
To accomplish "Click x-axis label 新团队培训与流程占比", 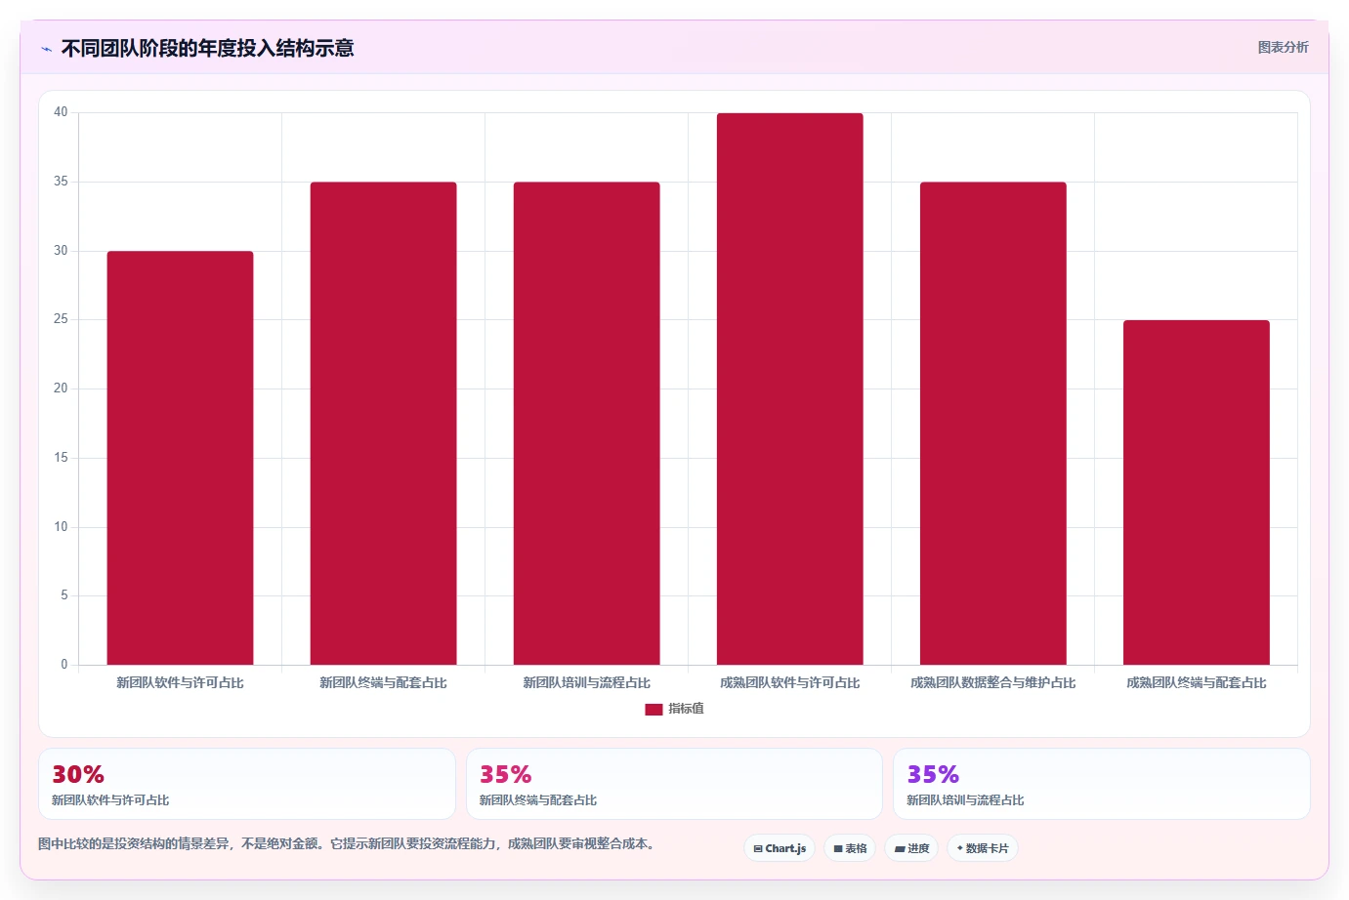I will (586, 682).
